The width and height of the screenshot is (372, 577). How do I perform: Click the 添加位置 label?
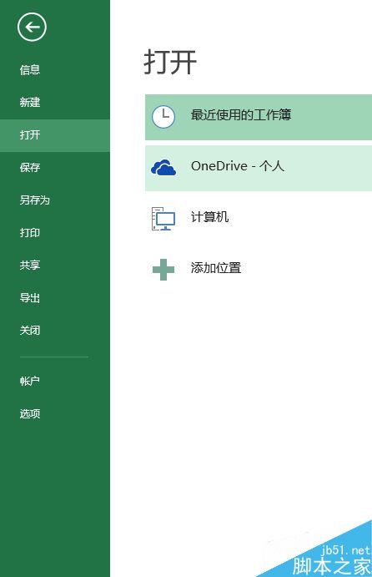(x=216, y=267)
